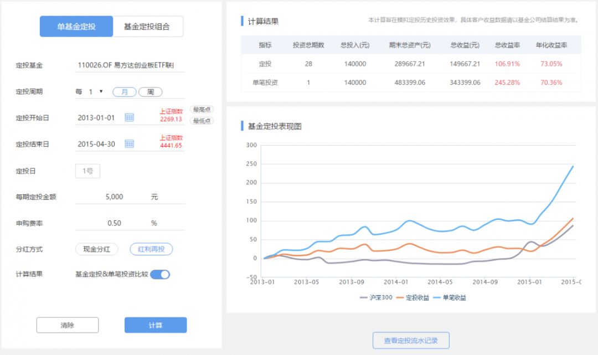The image size is (598, 355).
Task: Click the 70.36% annualized return value
Action: pyautogui.click(x=551, y=83)
